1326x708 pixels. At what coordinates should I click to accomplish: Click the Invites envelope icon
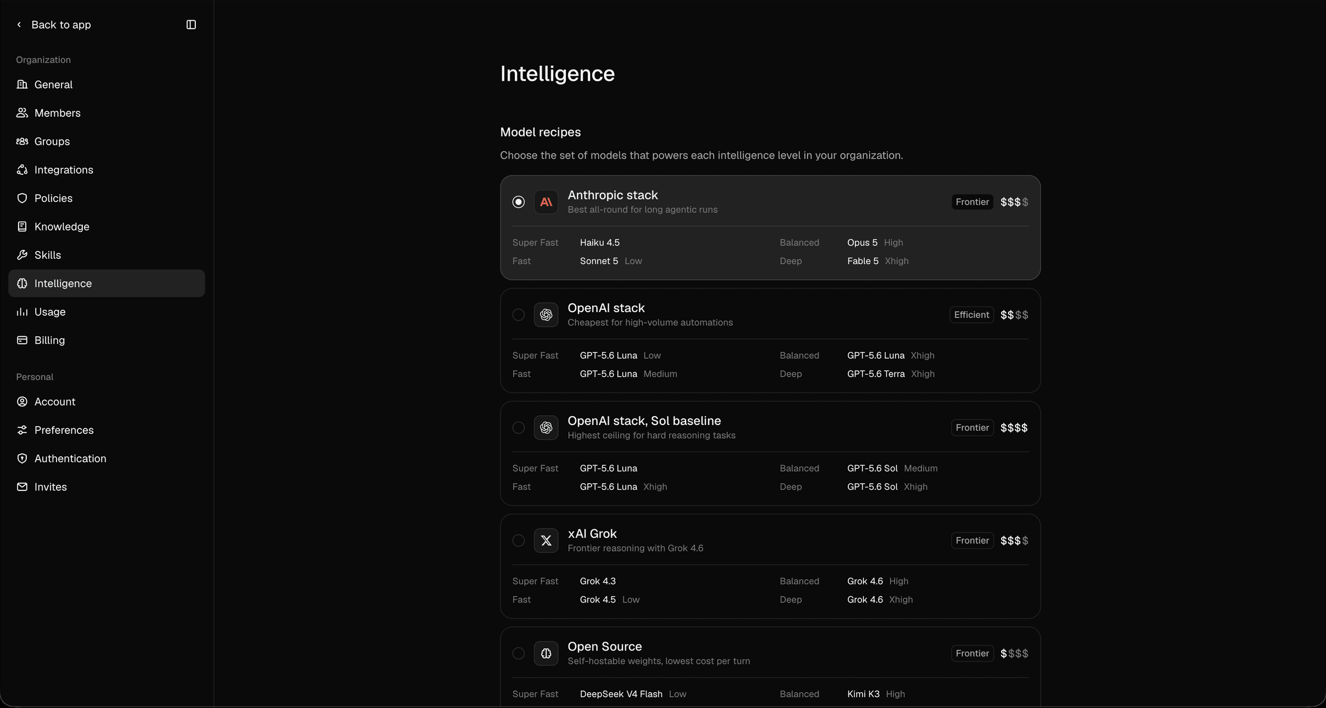pos(22,487)
